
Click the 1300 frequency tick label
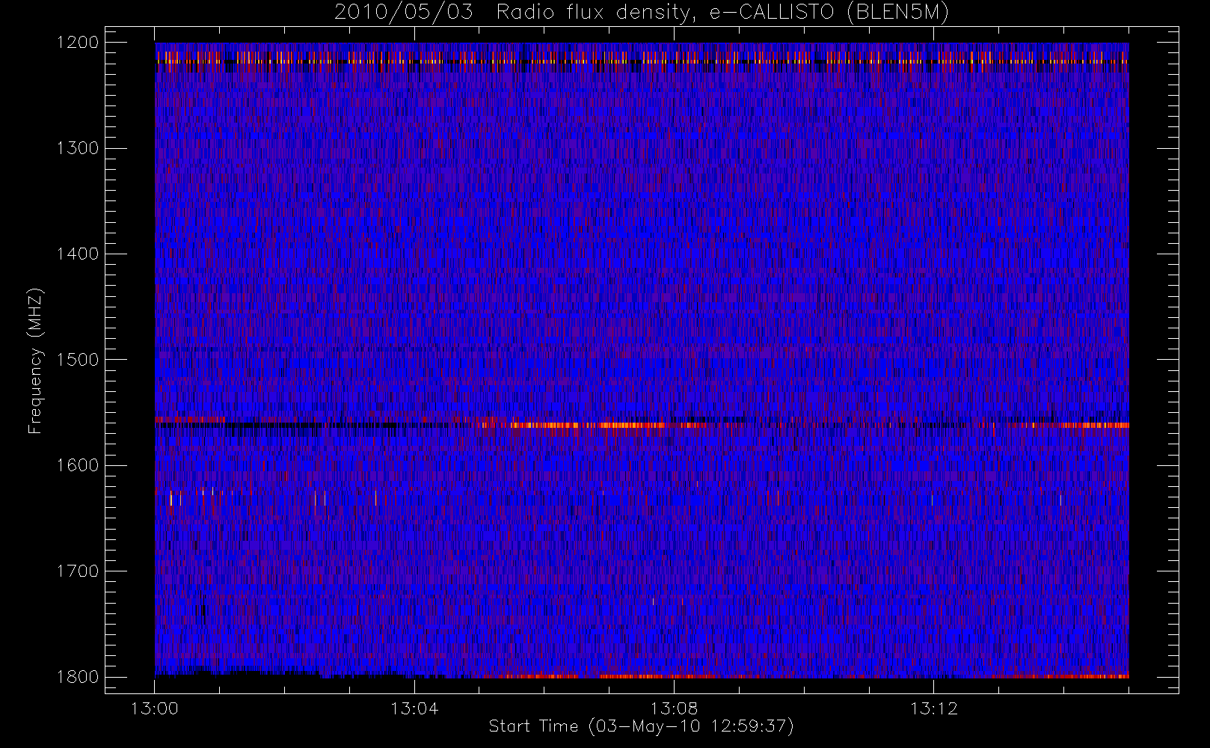coord(78,148)
